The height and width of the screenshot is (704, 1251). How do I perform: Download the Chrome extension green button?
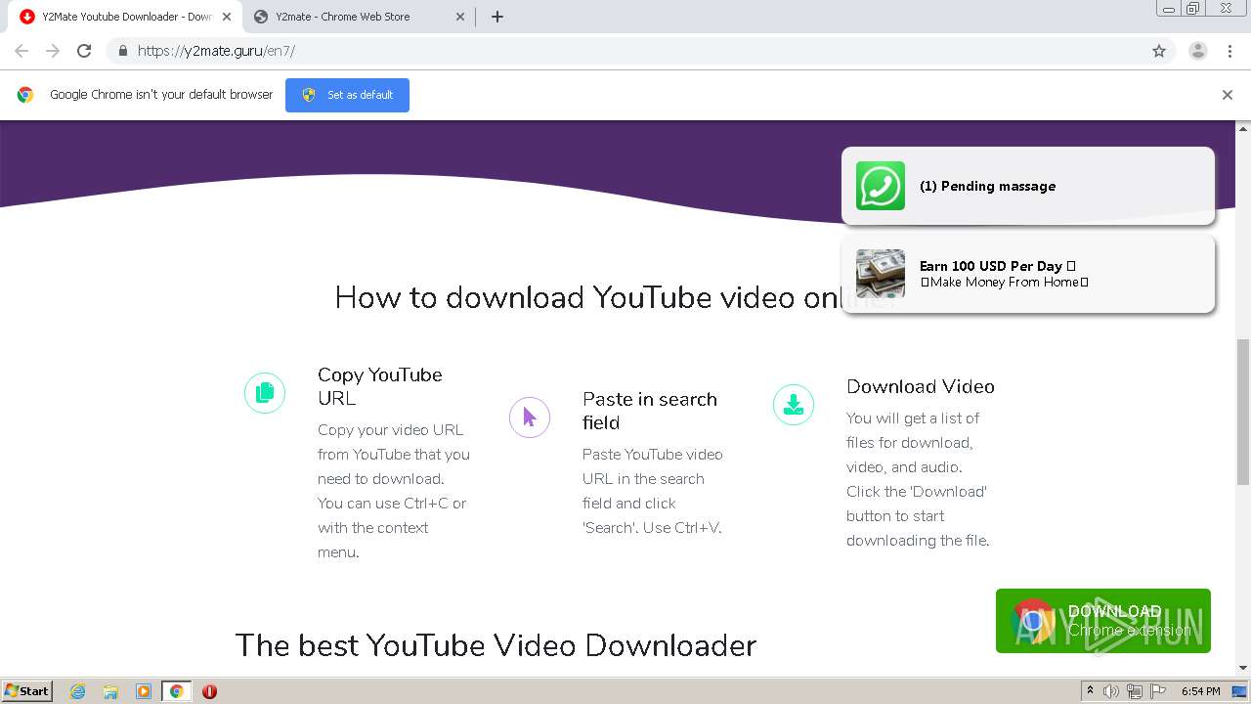point(1103,621)
